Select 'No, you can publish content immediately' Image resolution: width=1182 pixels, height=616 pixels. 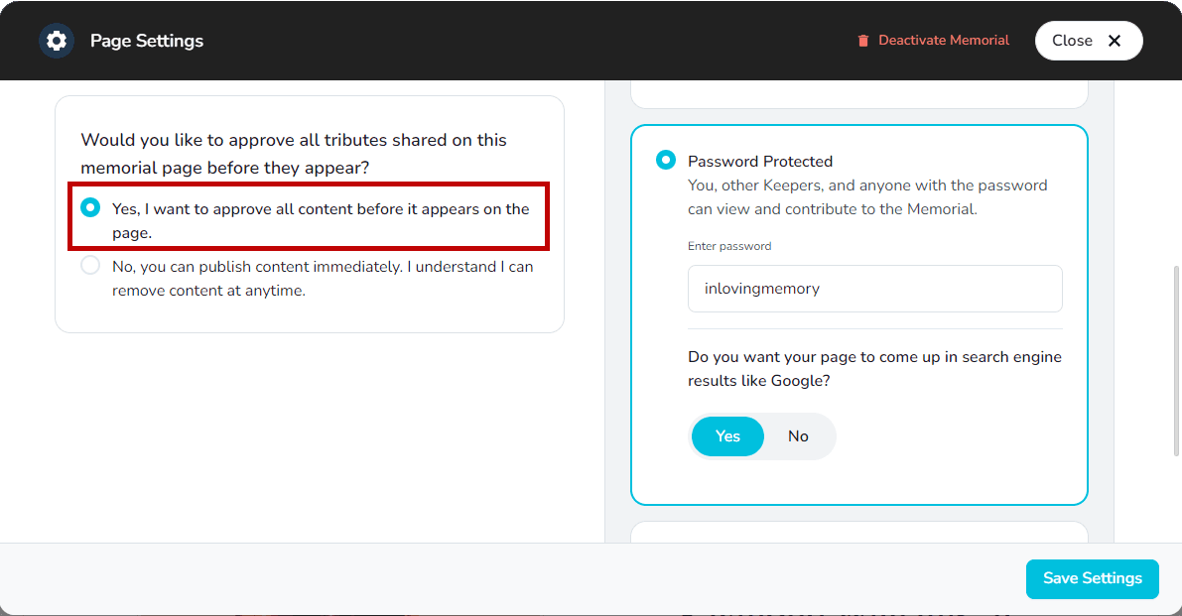(90, 266)
